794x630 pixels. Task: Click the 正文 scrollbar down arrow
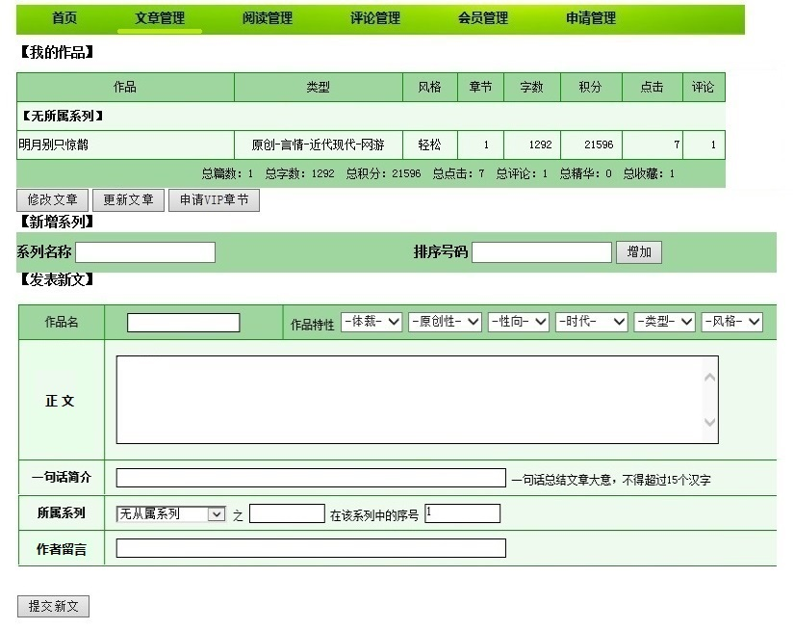coord(710,422)
